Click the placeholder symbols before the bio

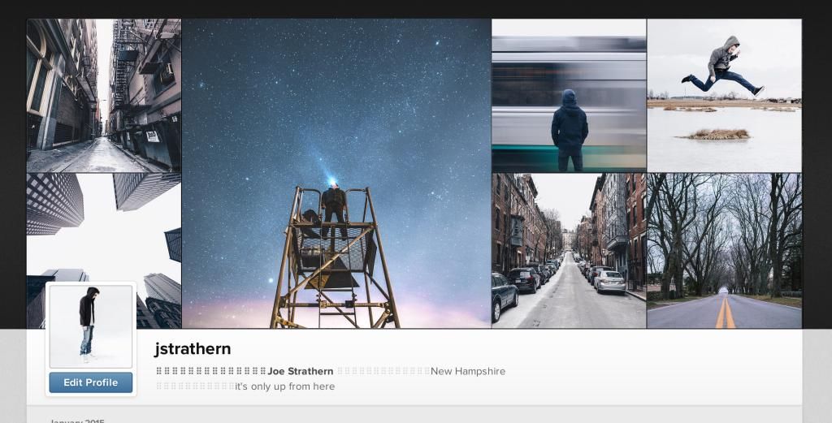(195, 386)
